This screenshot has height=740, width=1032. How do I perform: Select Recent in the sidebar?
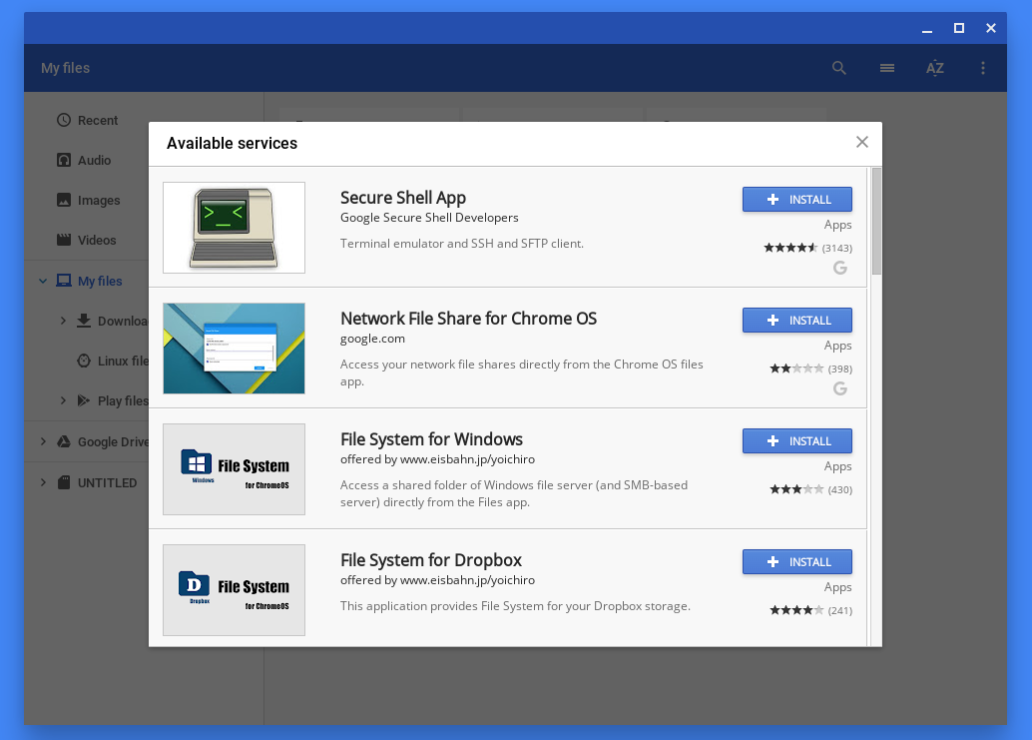coord(98,121)
